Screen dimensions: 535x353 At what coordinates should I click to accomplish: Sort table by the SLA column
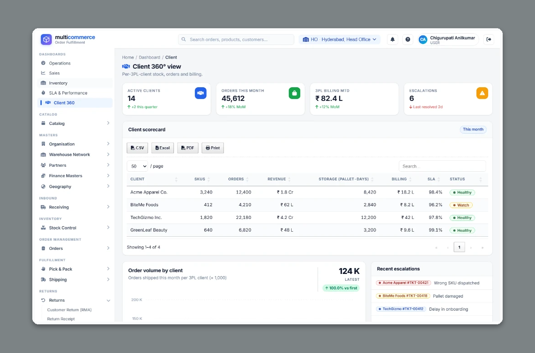coord(434,179)
